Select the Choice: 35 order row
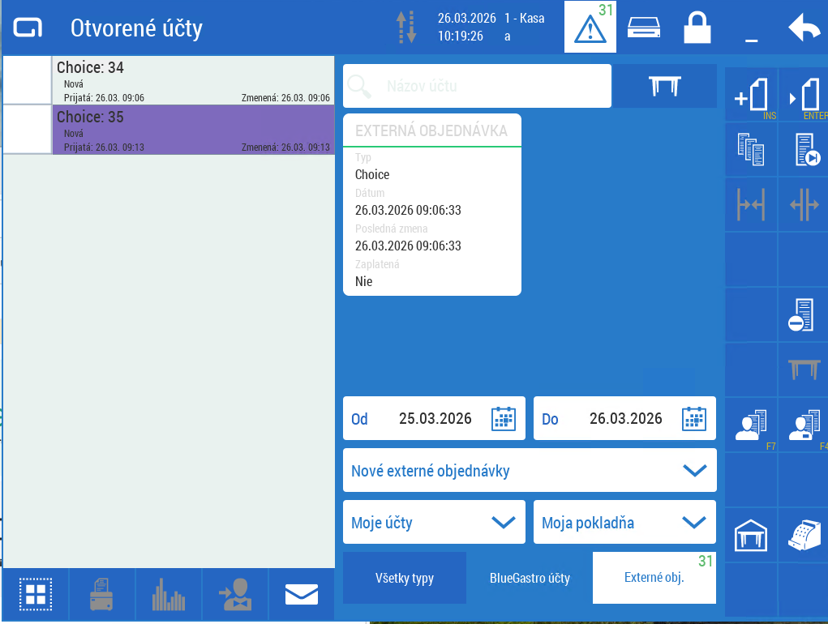 tap(193, 130)
